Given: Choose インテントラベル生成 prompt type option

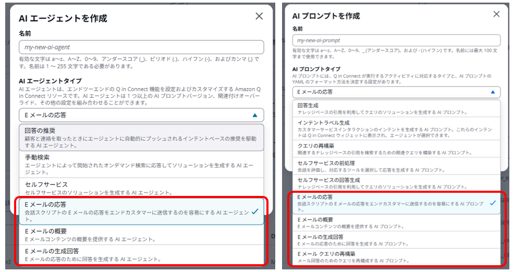Looking at the screenshot, I should tap(396, 127).
